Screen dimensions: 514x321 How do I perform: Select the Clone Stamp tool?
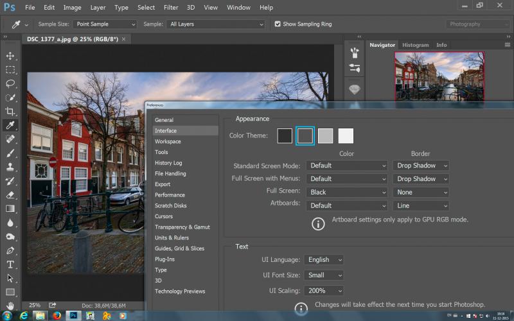(10, 167)
